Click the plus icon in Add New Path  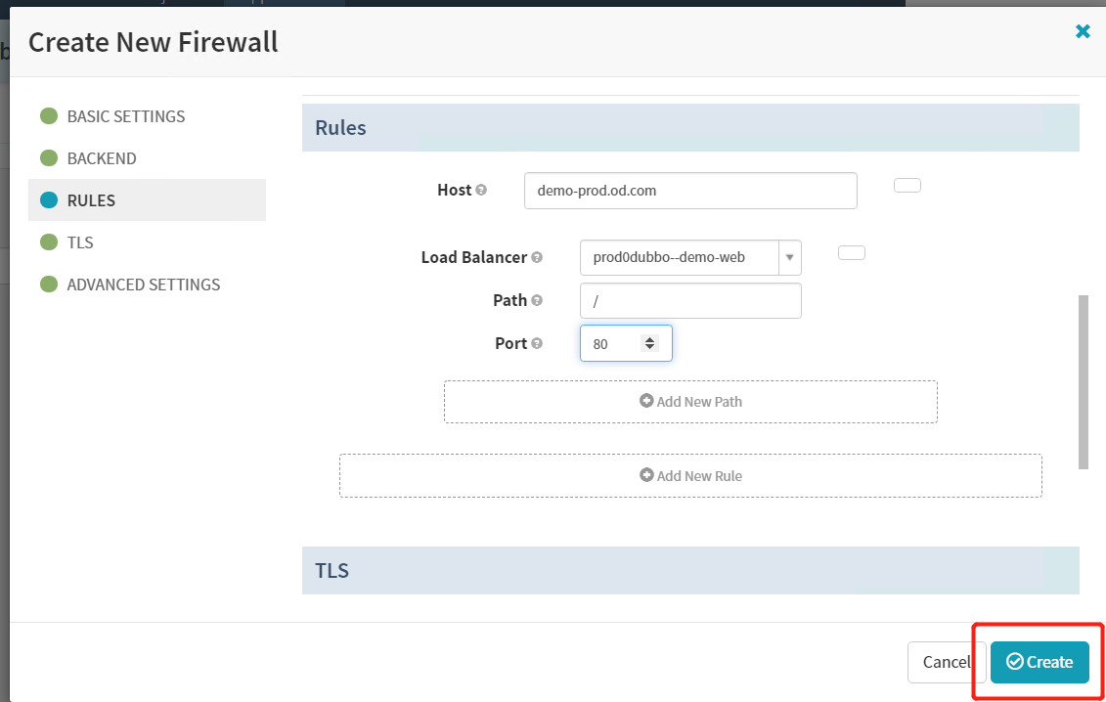(645, 401)
